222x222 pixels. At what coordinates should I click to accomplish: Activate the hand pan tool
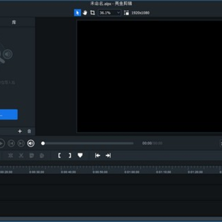85,13
